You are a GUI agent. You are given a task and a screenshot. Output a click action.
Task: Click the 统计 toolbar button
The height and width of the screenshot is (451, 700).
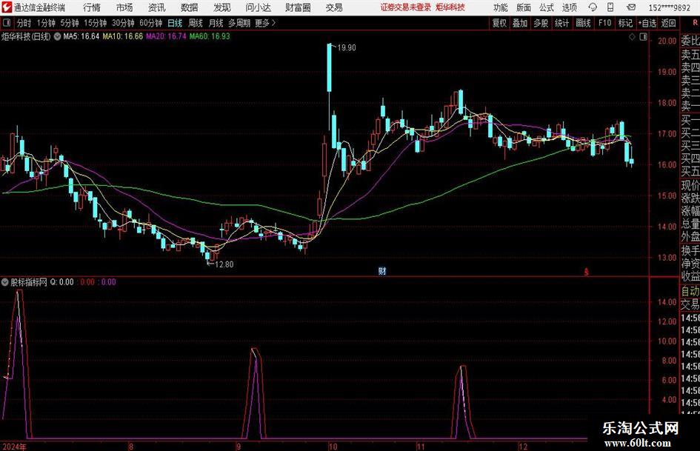coord(561,23)
